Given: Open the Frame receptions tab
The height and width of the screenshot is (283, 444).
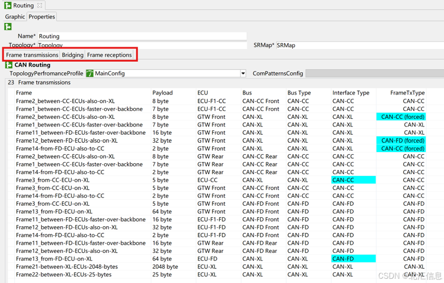Looking at the screenshot, I should click(109, 55).
